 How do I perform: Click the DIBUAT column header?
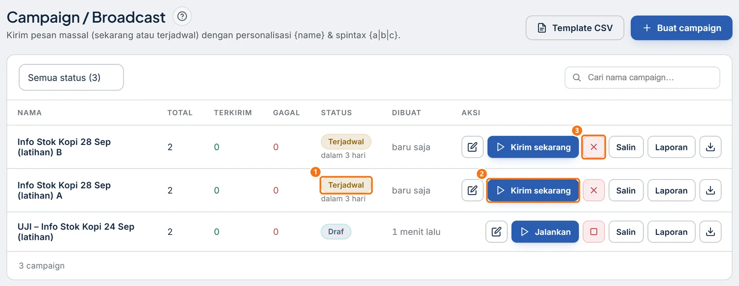coord(406,113)
